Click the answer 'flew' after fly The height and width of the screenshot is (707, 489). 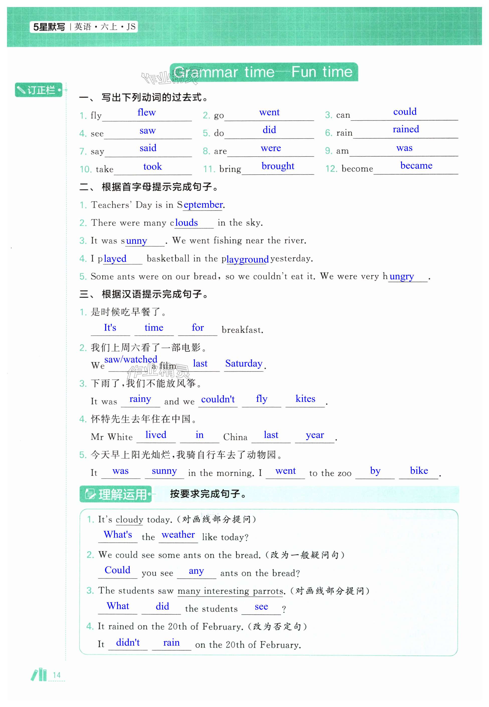click(x=146, y=113)
